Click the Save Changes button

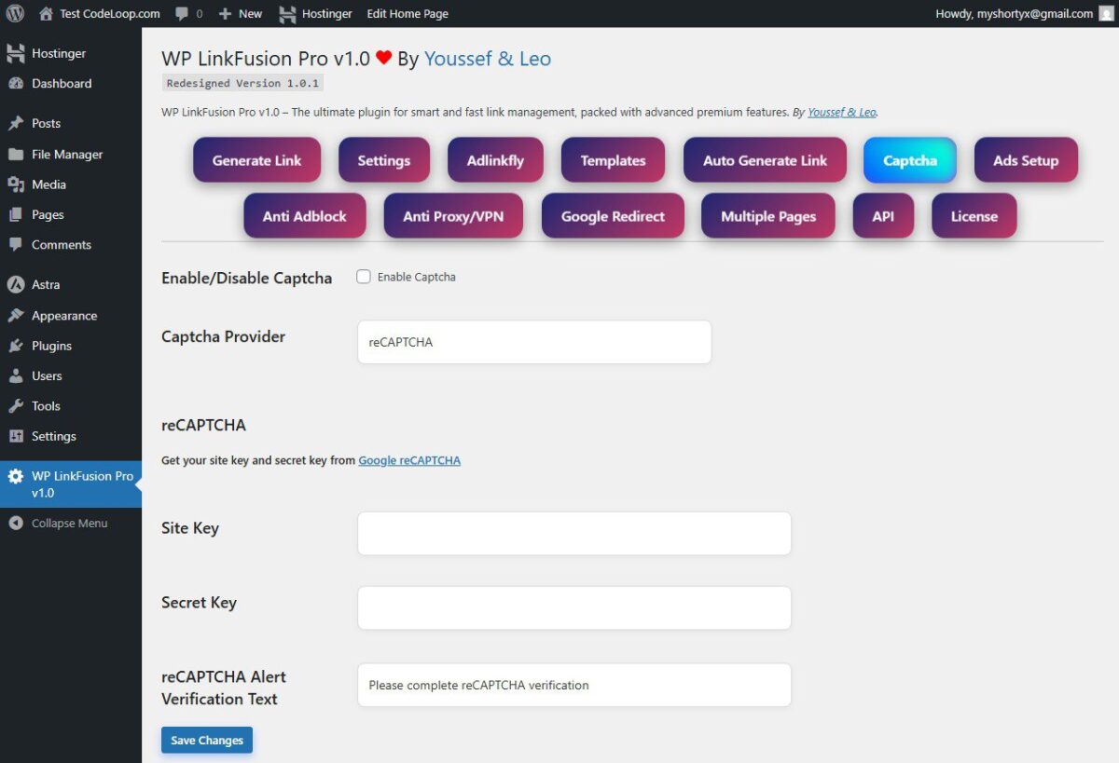click(207, 741)
